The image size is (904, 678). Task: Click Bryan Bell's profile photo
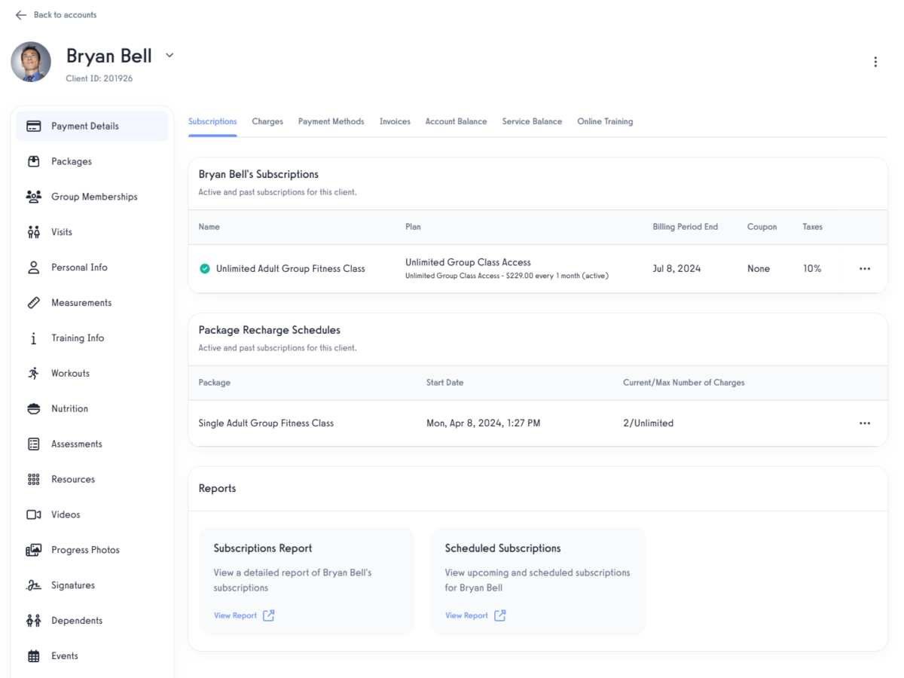tap(31, 61)
